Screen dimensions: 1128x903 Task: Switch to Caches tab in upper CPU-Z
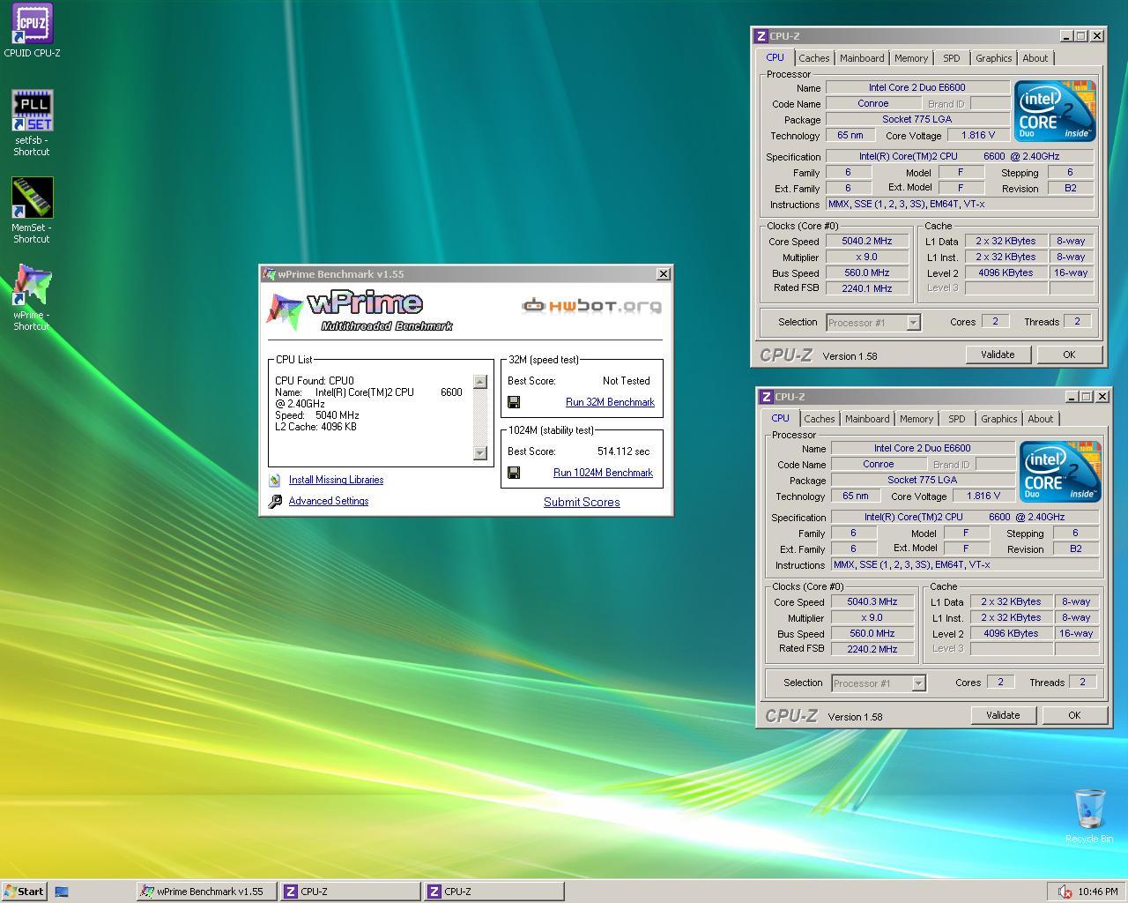(814, 58)
